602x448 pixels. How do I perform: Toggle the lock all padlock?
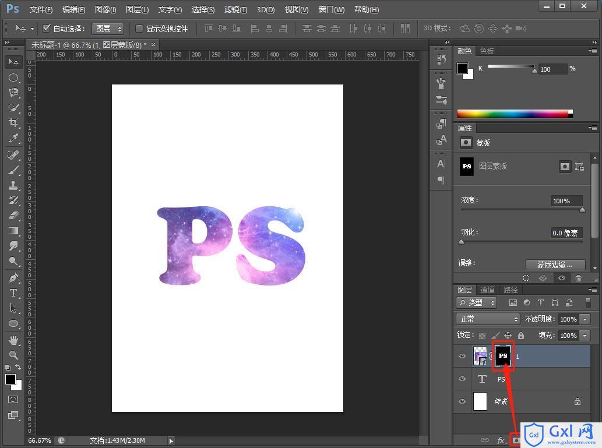(520, 336)
